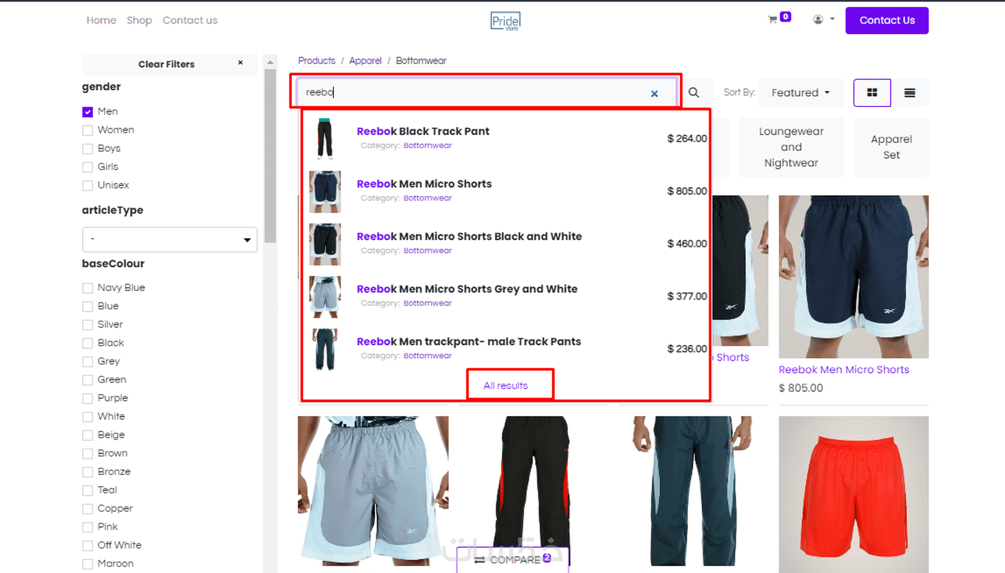Clear the search text with the X icon
Screen dimensions: 1005x573
pos(654,93)
